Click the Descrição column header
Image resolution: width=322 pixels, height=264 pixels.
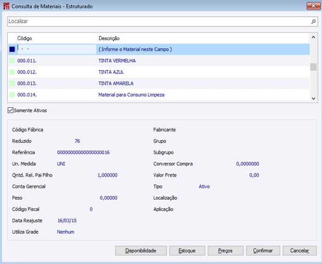[x=203, y=38]
